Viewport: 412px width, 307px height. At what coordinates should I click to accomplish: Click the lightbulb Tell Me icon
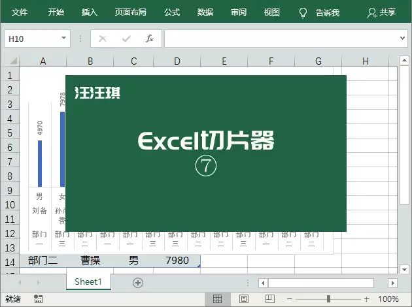point(303,12)
